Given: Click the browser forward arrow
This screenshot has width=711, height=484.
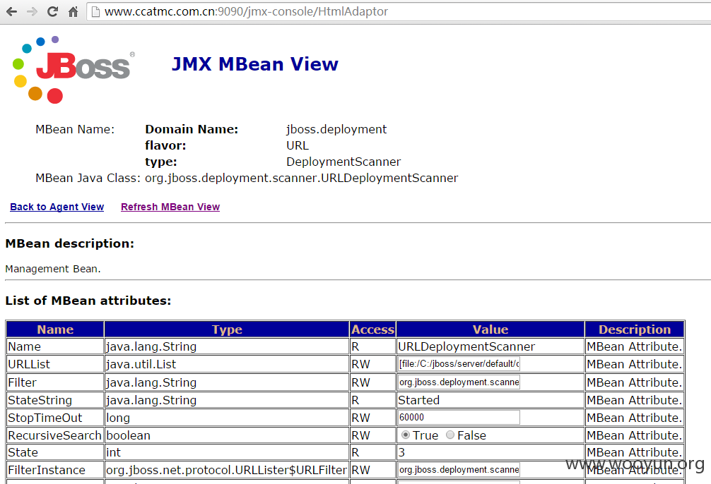Looking at the screenshot, I should (x=32, y=11).
